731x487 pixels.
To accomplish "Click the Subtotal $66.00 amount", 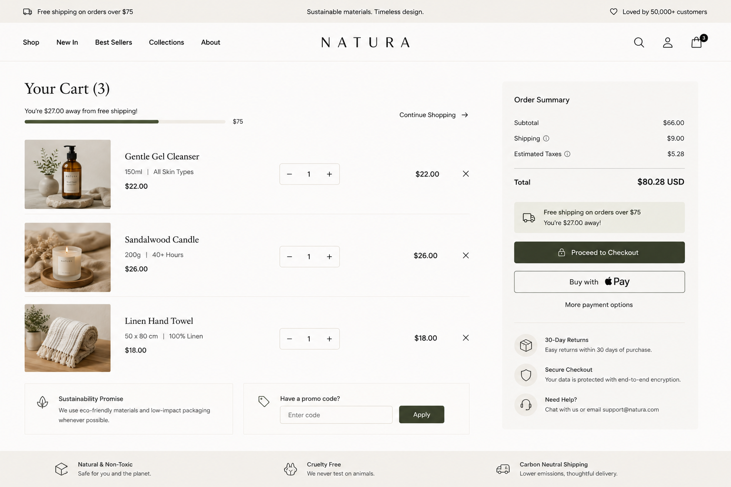I will click(x=673, y=123).
